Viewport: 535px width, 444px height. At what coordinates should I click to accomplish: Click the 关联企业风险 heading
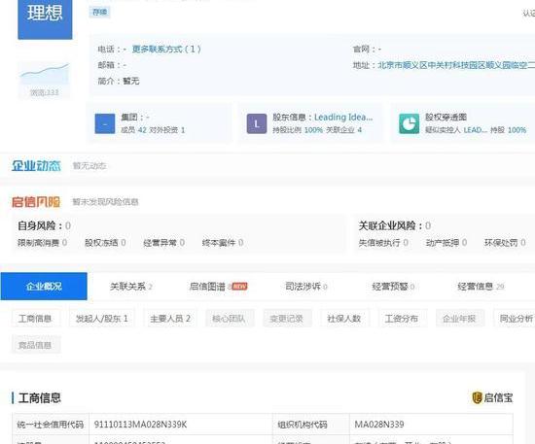394,225
